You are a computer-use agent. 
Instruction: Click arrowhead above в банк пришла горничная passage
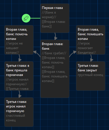[x=20, y=60]
